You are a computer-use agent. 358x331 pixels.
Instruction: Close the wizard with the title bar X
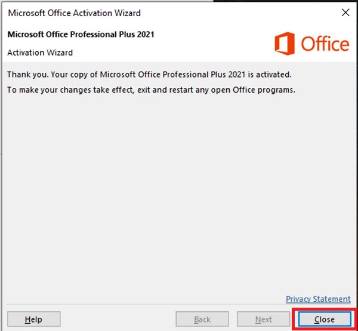[345, 13]
